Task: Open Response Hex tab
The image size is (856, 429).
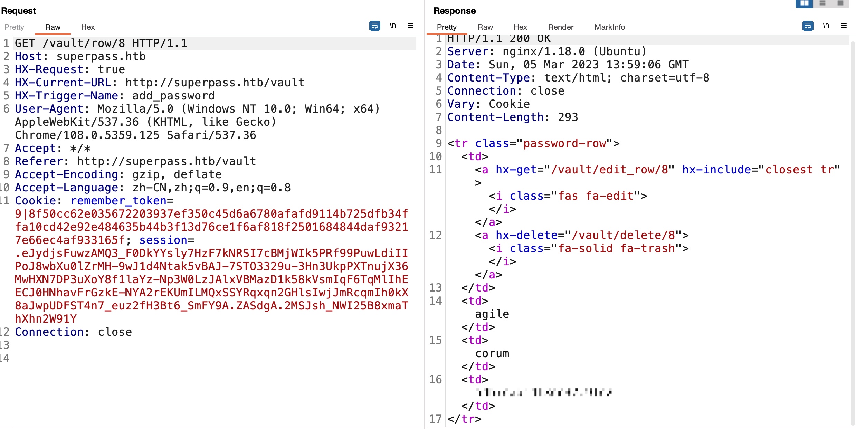Action: [x=520, y=27]
